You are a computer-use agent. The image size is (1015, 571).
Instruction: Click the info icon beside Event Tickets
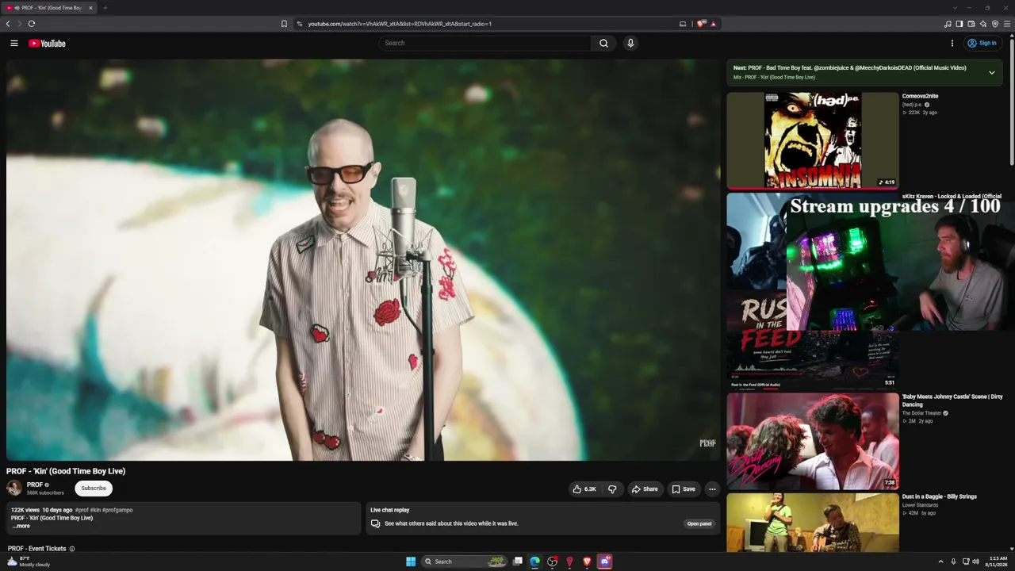72,549
